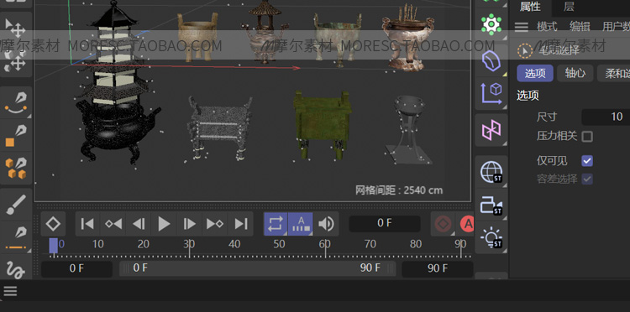This screenshot has width=630, height=312.
Task: Select the spline pen tool with curve
Action: 15,103
